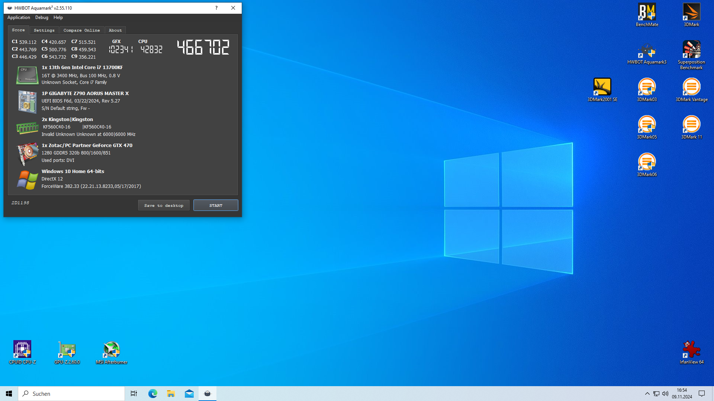Click the question mark help button
The width and height of the screenshot is (714, 401).
(x=216, y=8)
